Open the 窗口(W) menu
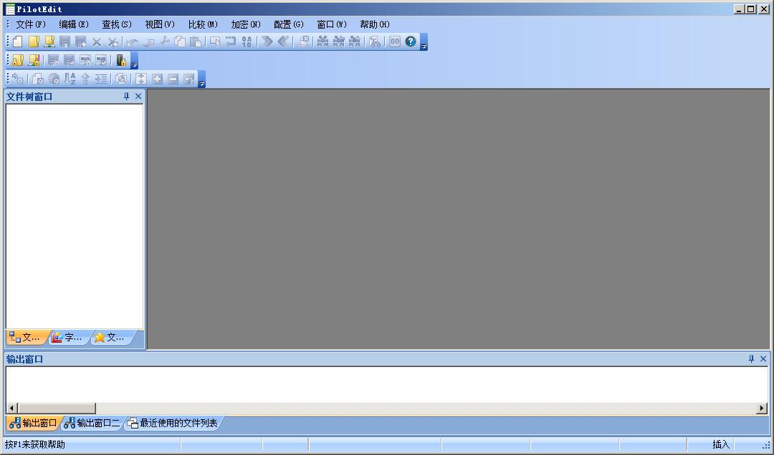The height and width of the screenshot is (455, 774). pos(332,24)
